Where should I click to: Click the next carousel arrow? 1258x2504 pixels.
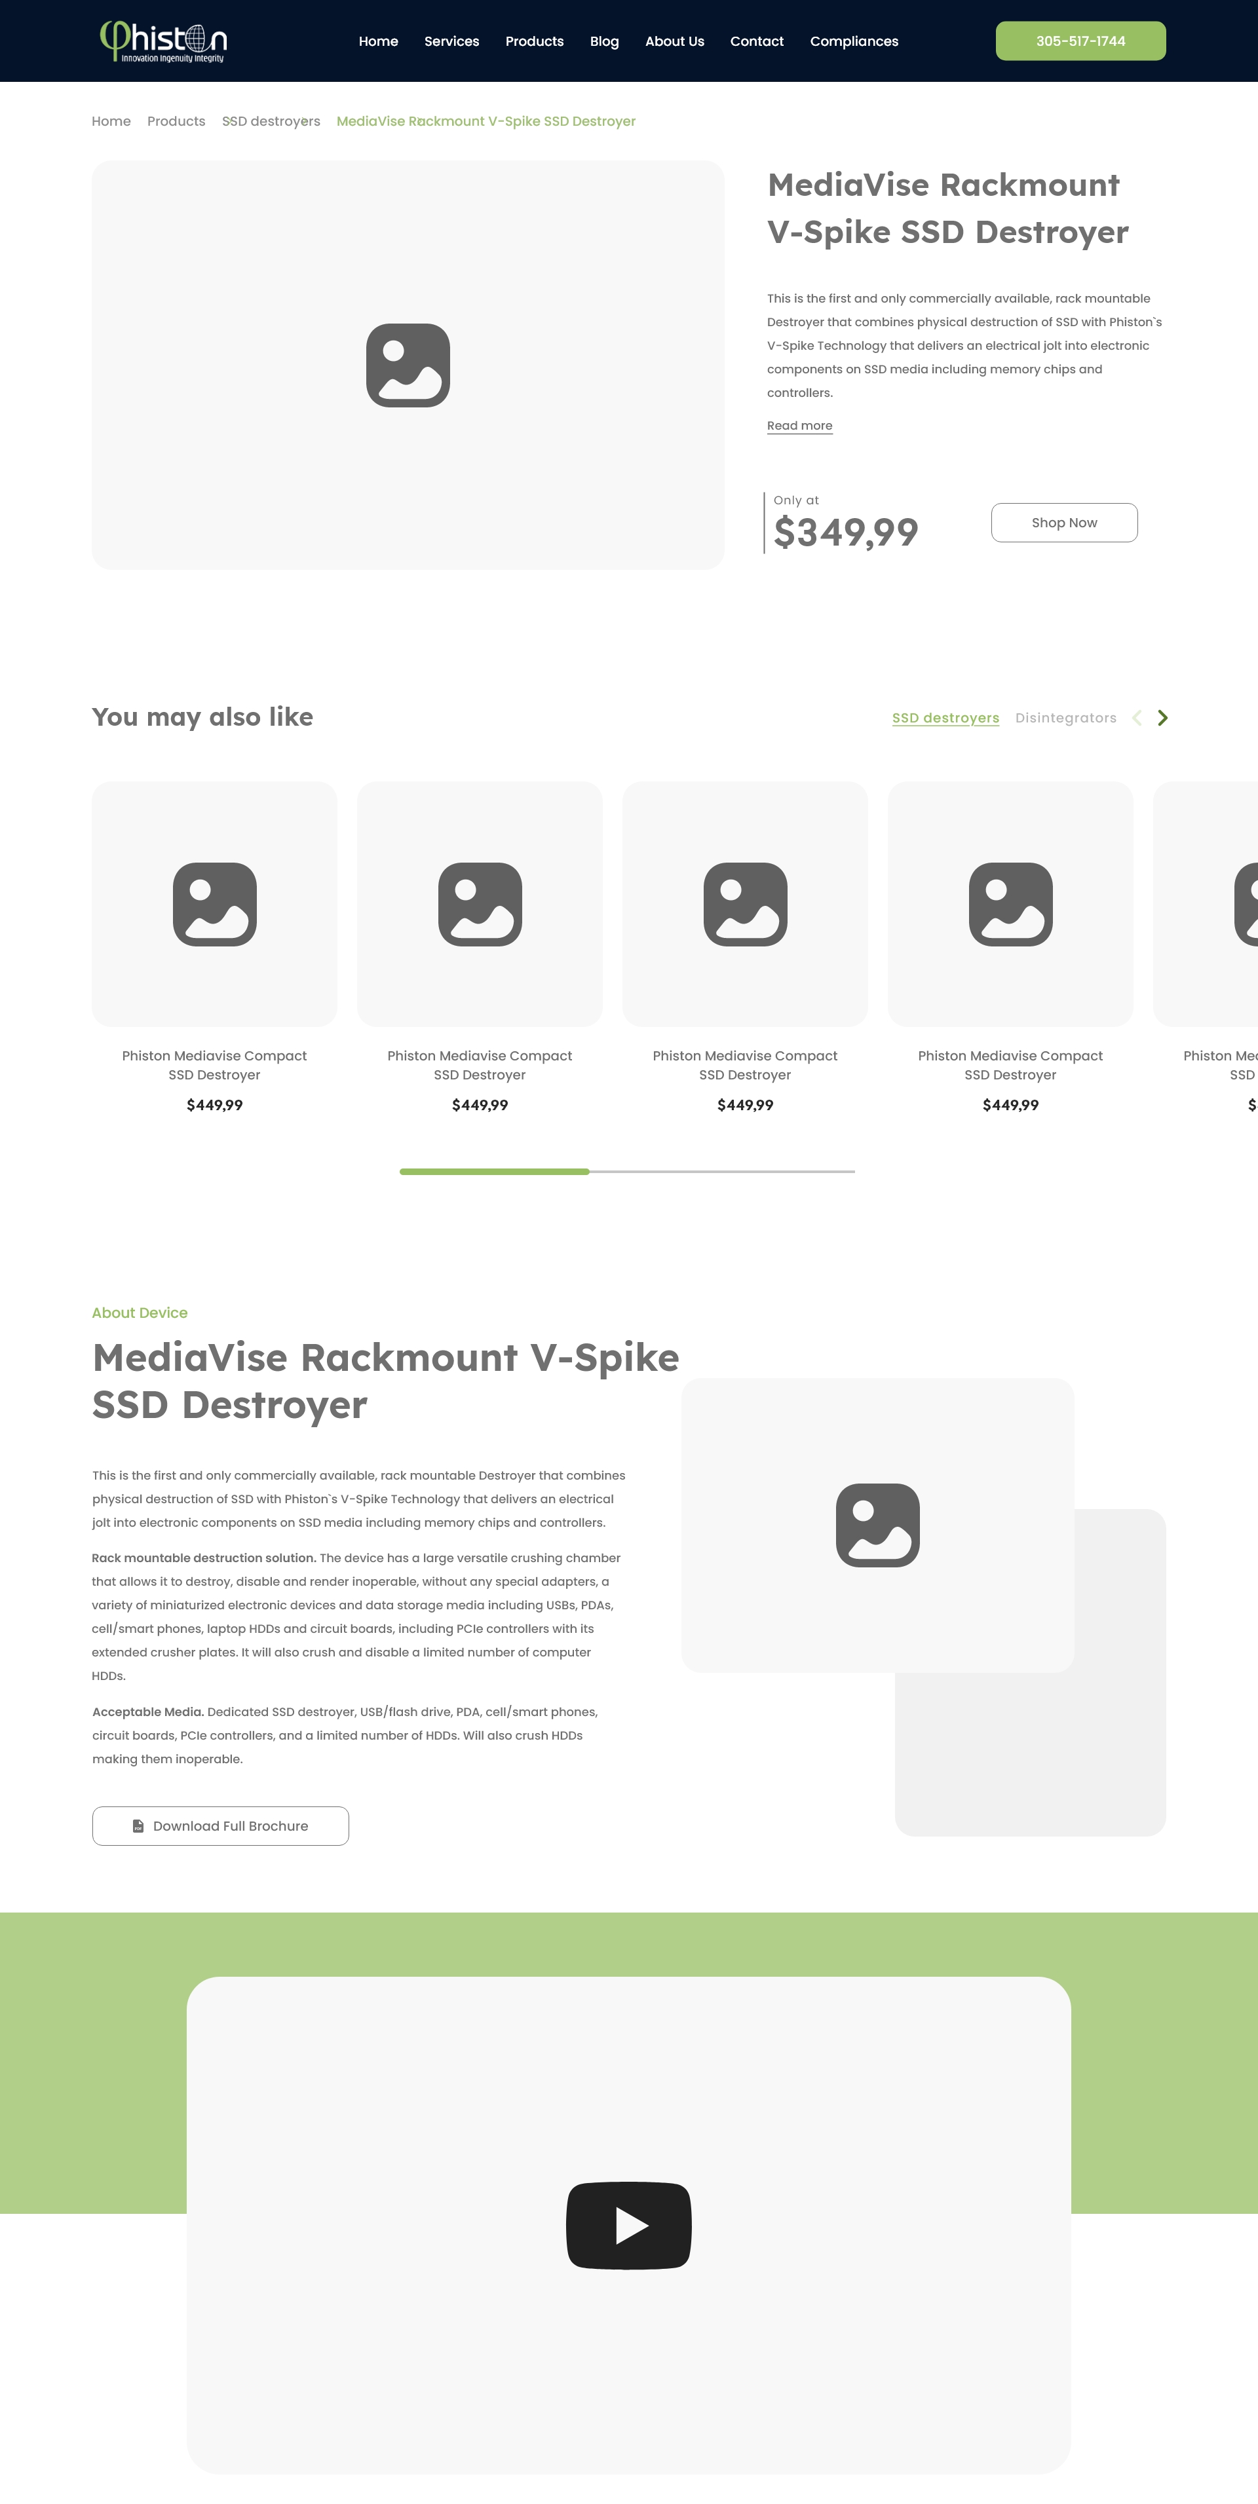(1163, 719)
